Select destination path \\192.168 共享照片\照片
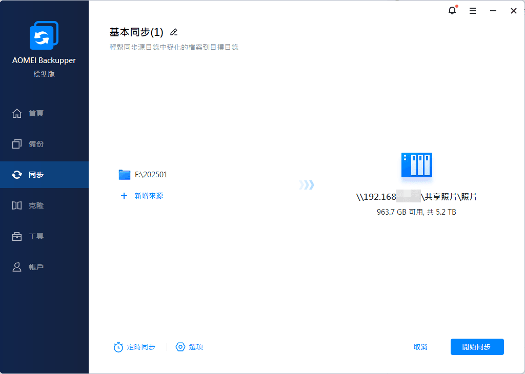 click(x=416, y=197)
